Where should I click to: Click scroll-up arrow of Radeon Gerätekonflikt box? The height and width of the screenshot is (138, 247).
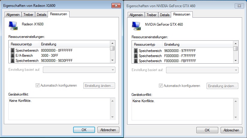(112, 101)
